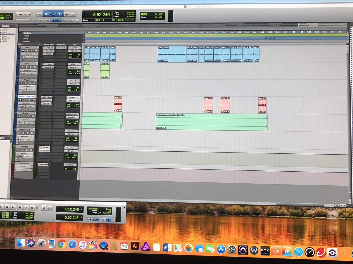Solo the Vox 1 track
The width and height of the screenshot is (353, 264).
click(x=31, y=51)
